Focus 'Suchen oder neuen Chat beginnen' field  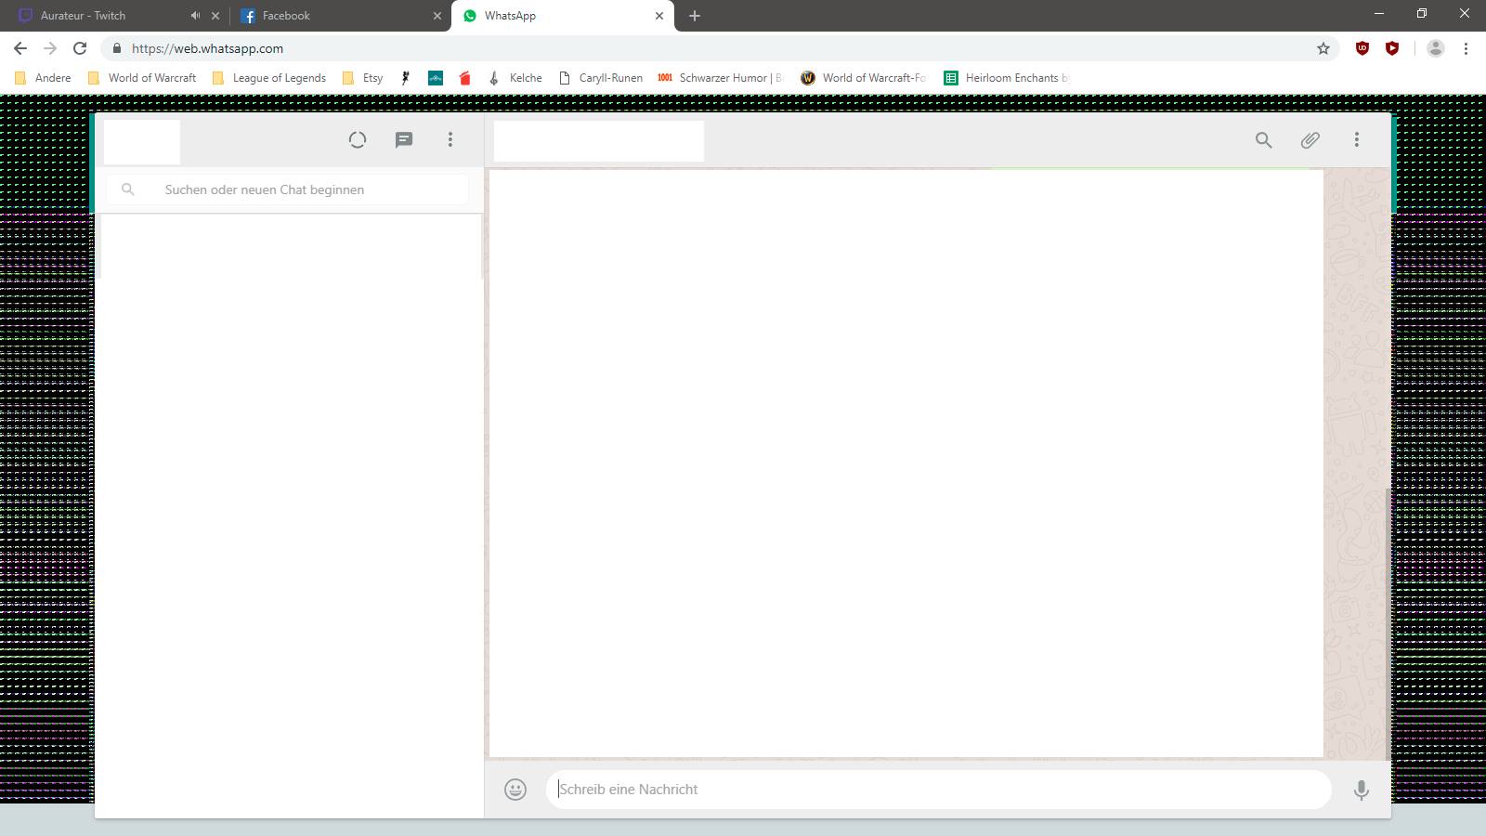[288, 189]
